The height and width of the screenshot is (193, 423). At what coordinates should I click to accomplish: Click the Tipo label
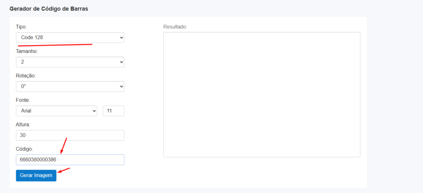[21, 27]
